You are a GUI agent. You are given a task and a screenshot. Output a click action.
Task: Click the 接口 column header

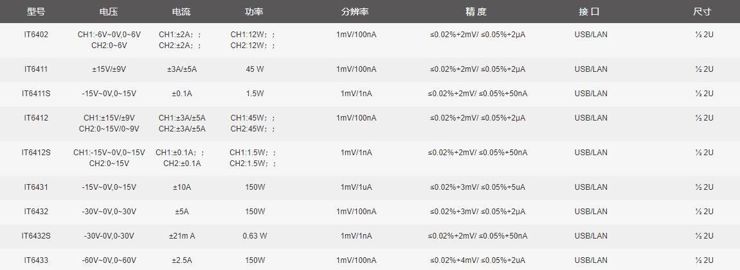(x=590, y=12)
